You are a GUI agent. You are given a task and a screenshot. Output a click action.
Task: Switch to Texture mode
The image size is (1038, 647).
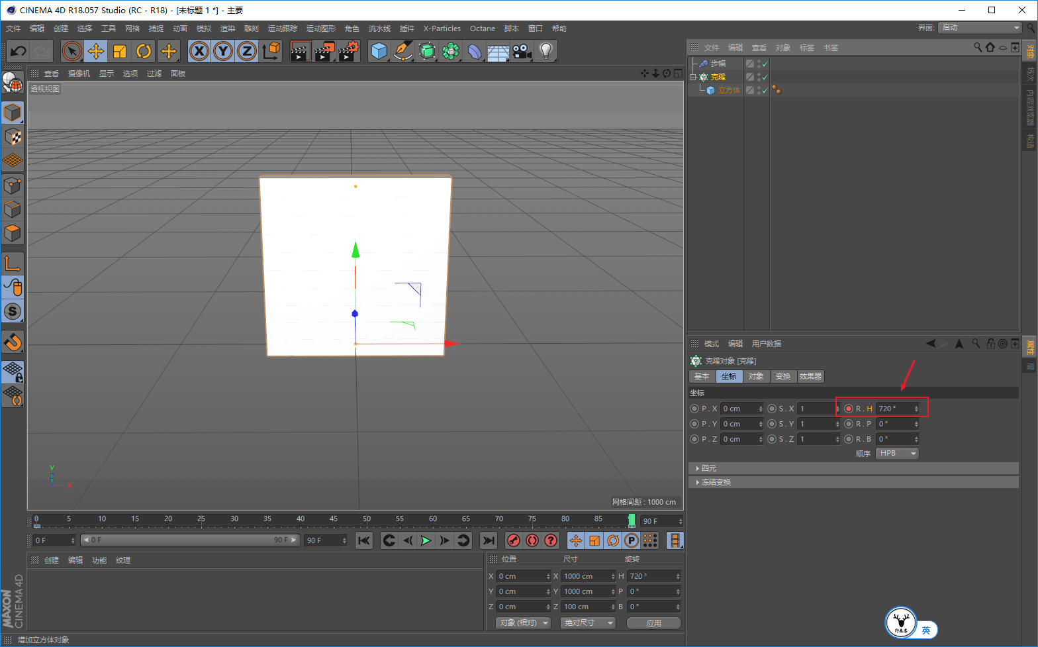click(13, 137)
